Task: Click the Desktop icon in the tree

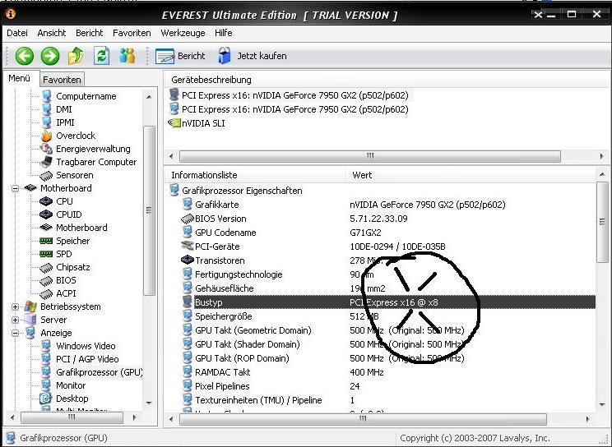Action: (46, 399)
